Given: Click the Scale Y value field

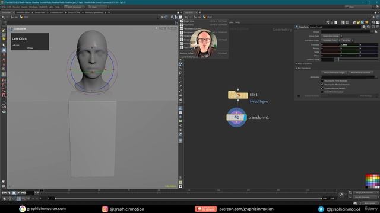Looking at the screenshot, I should click(350, 52).
